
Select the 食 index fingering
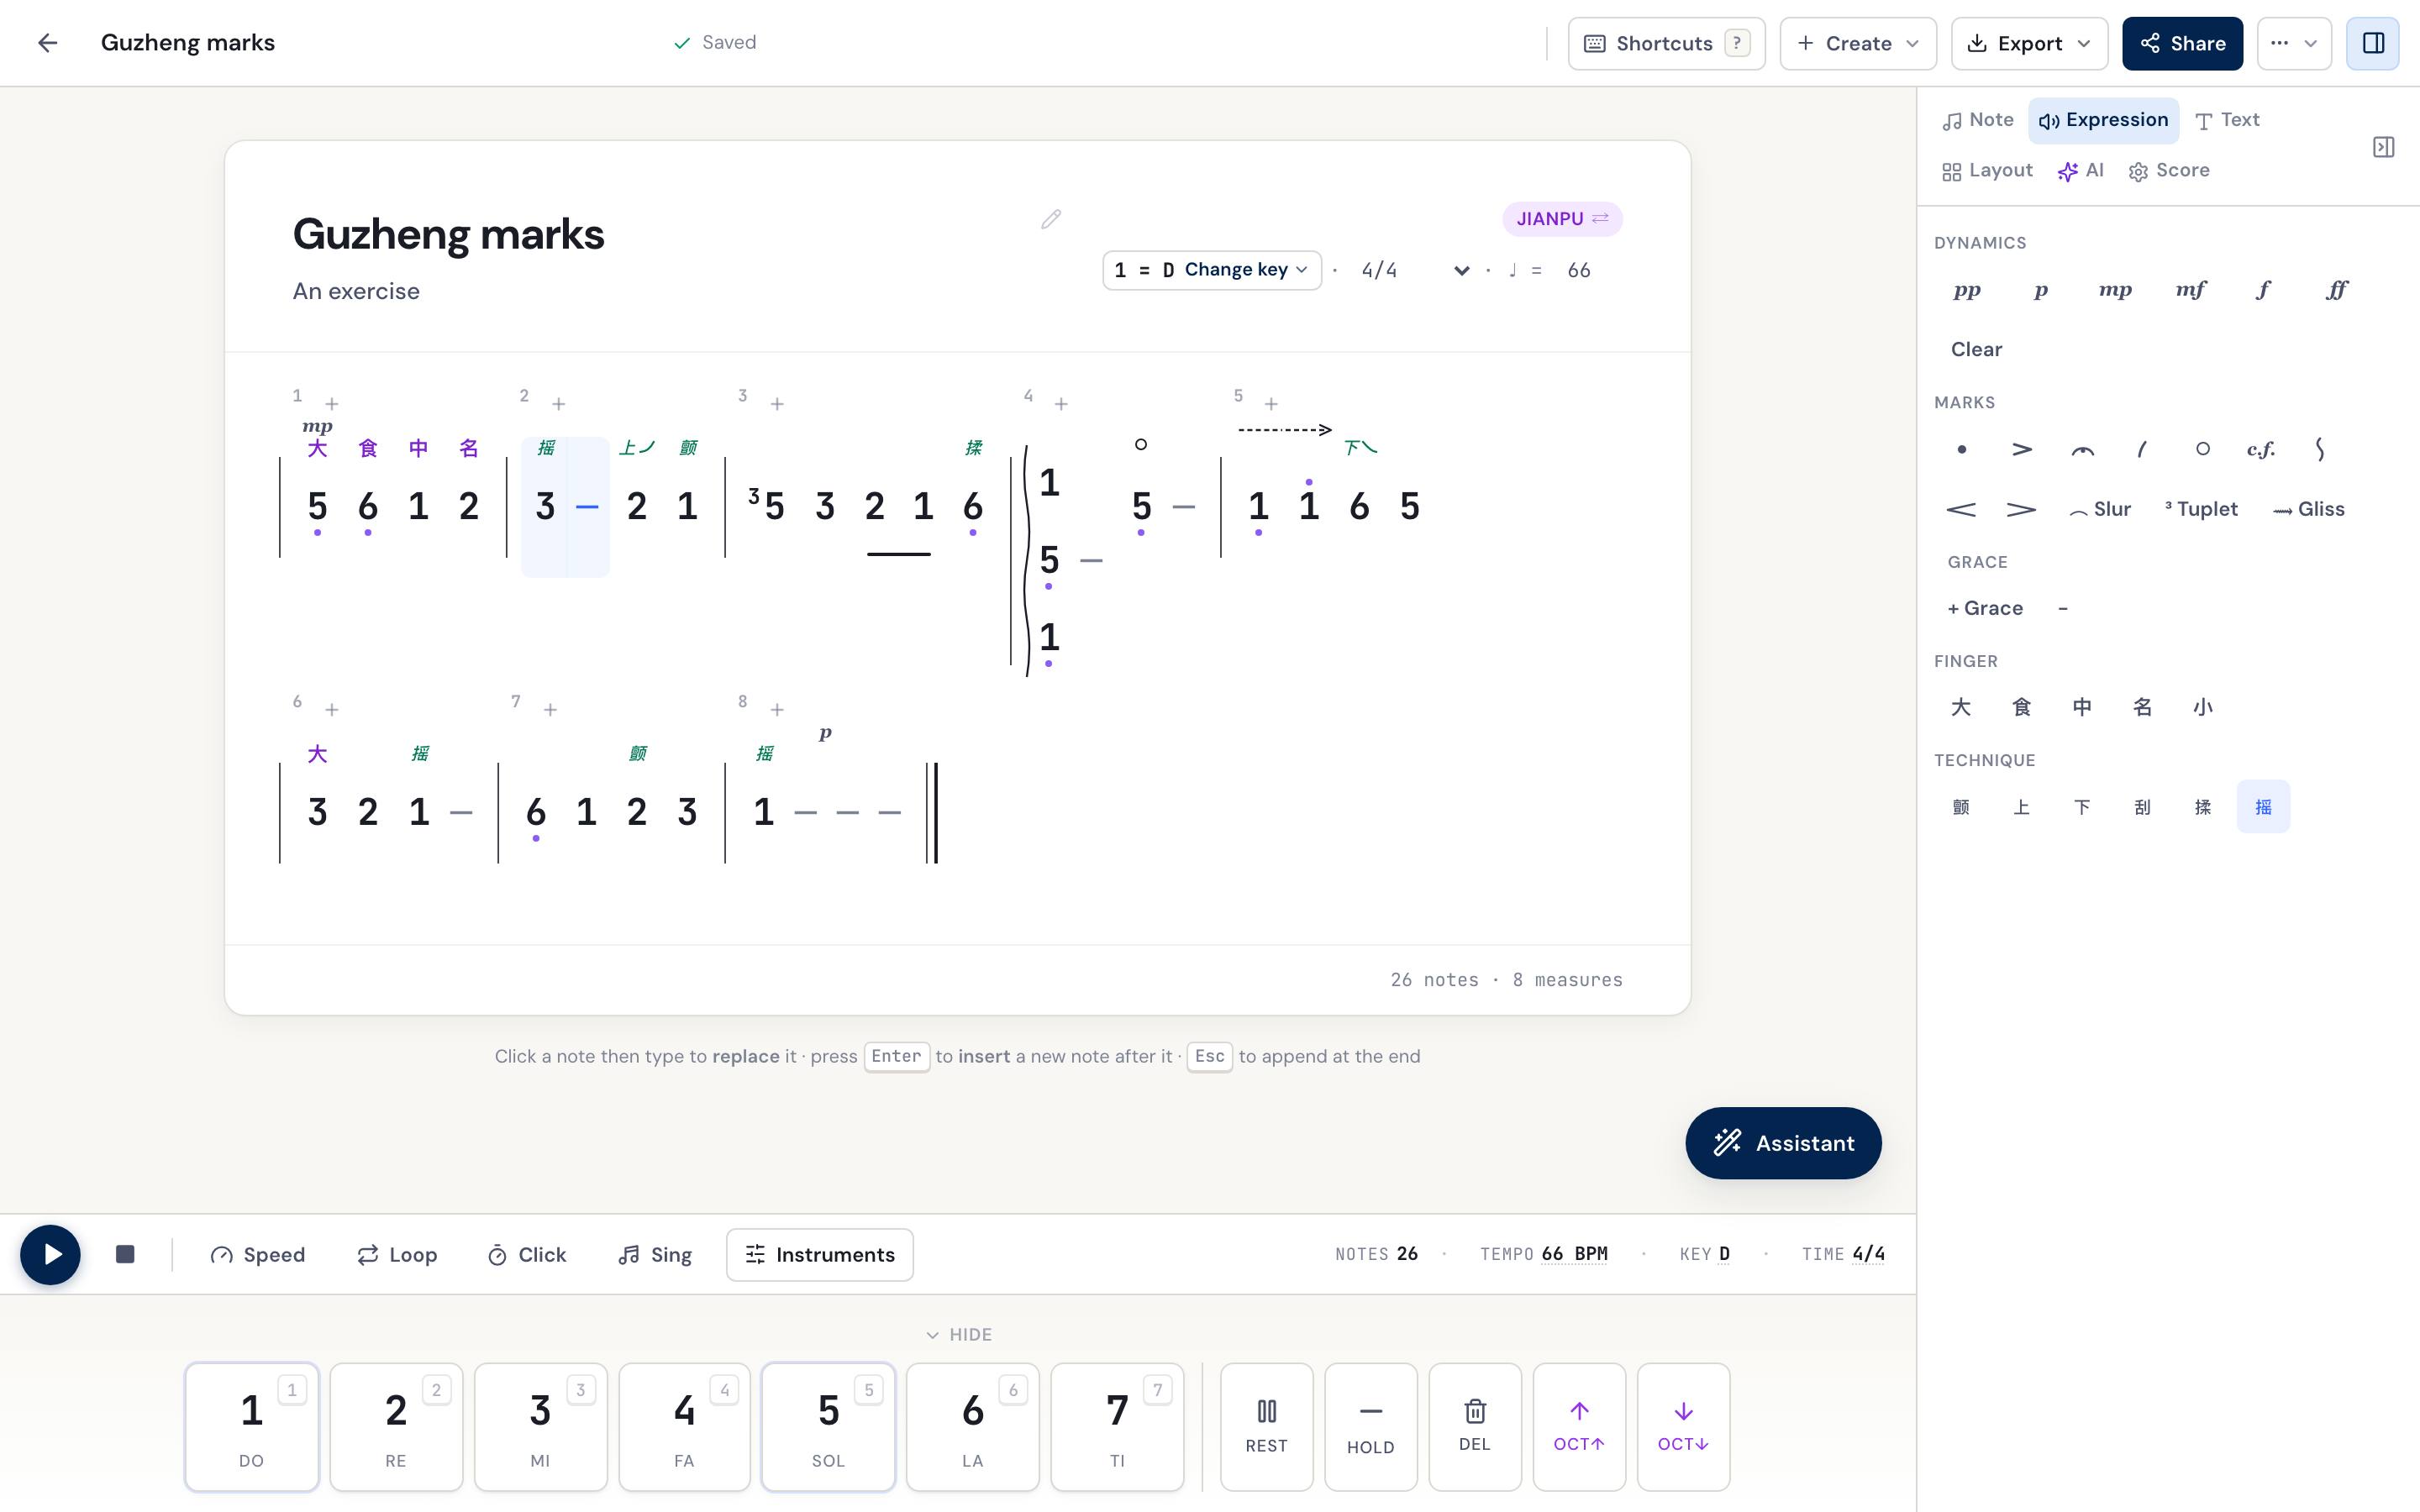click(x=2021, y=707)
